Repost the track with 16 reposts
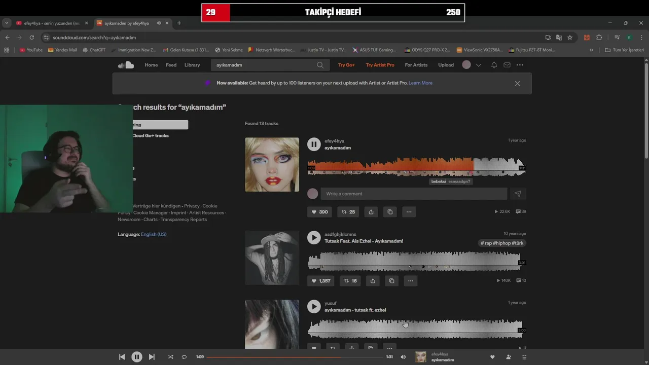Screen dimensions: 649x365 pos(350,281)
